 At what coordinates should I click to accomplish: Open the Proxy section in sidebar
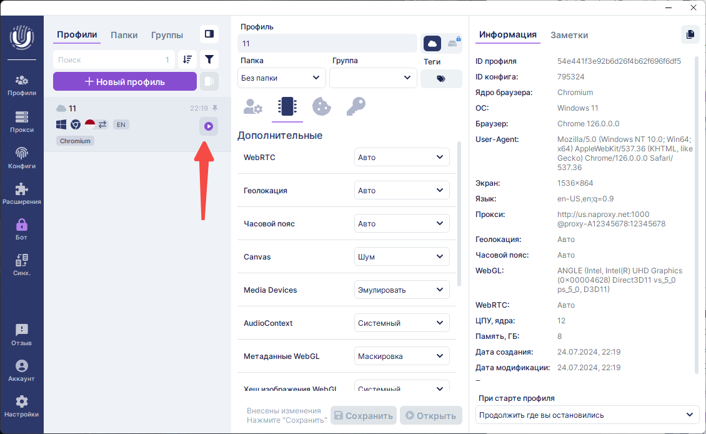click(22, 121)
